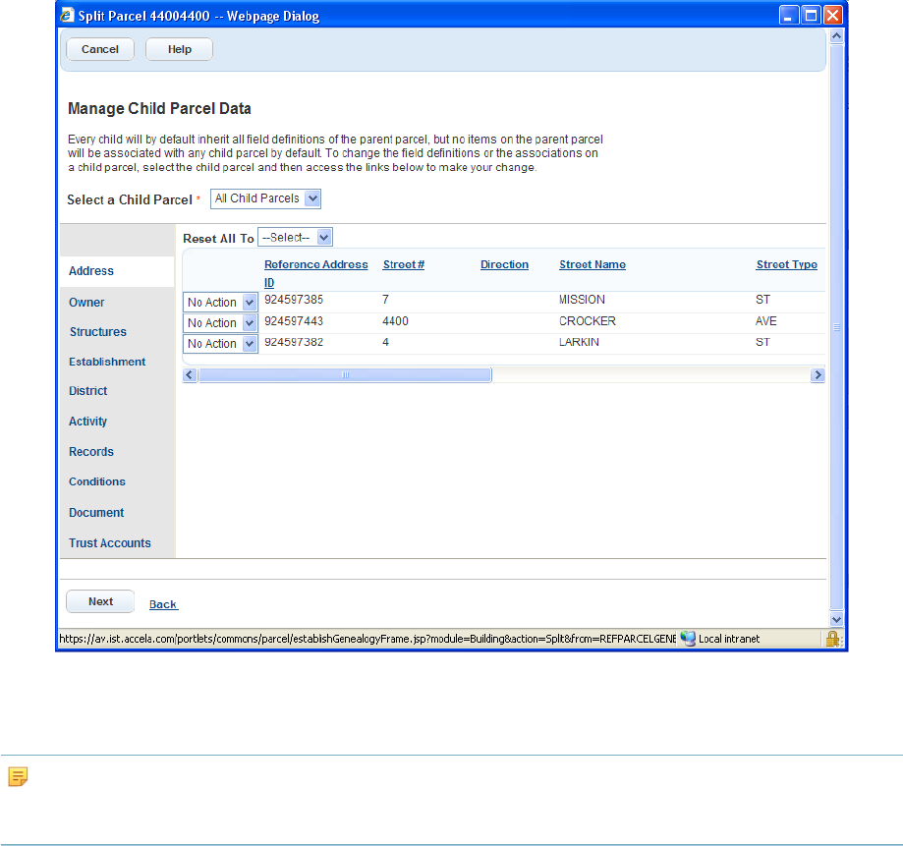Click the vertical scrollbar up arrow
The image size is (903, 846).
click(x=836, y=36)
